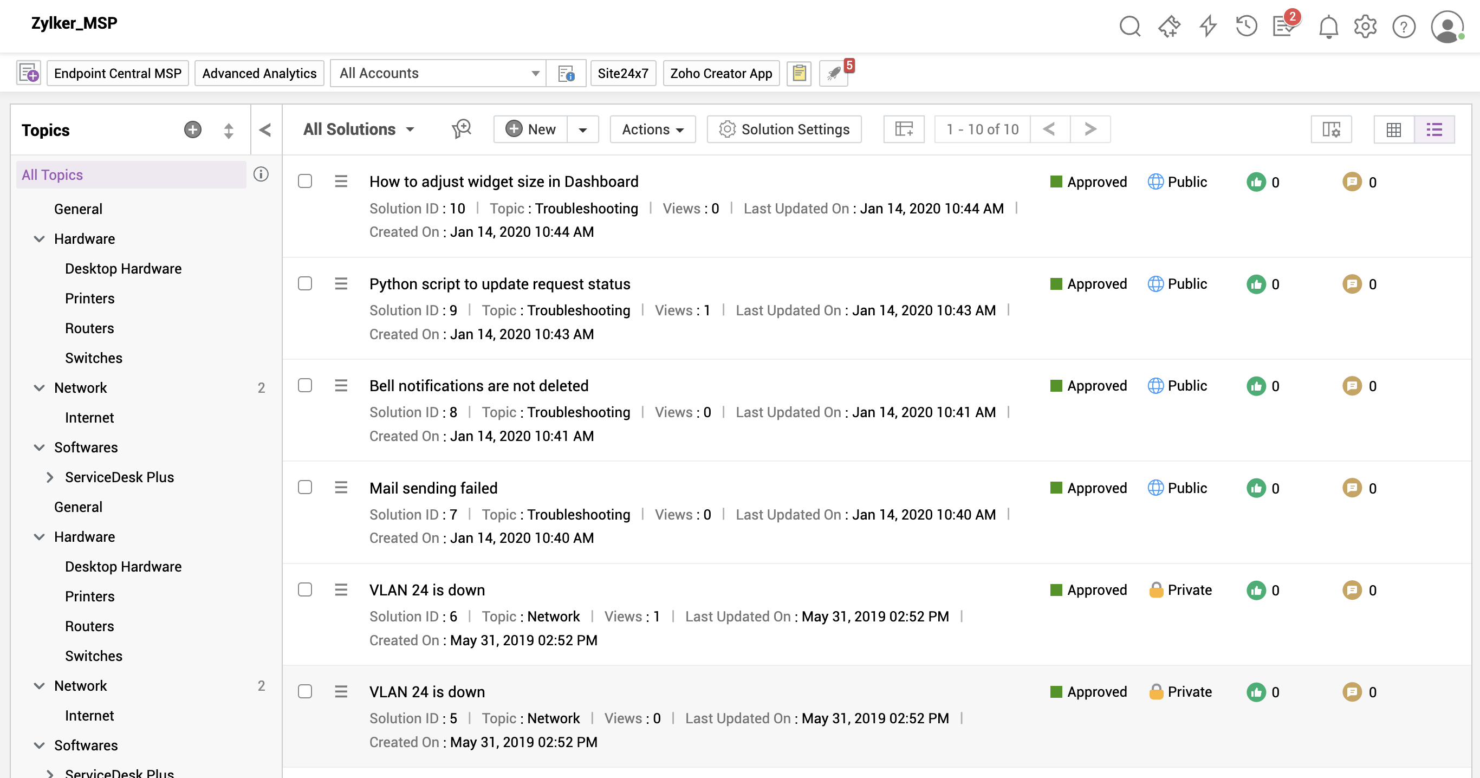Click the solution search icon
1480x778 pixels.
coord(462,129)
